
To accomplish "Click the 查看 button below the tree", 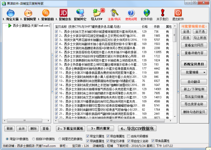I will pyautogui.click(x=45, y=129).
